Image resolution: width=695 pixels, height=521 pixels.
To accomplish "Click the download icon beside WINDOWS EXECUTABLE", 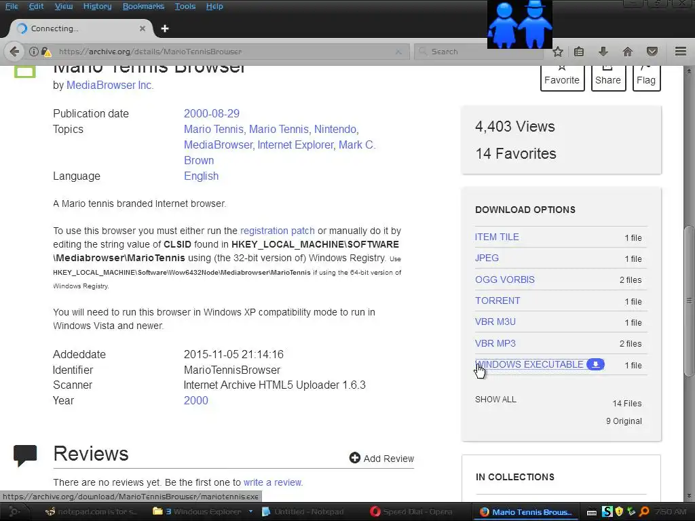I will point(595,364).
